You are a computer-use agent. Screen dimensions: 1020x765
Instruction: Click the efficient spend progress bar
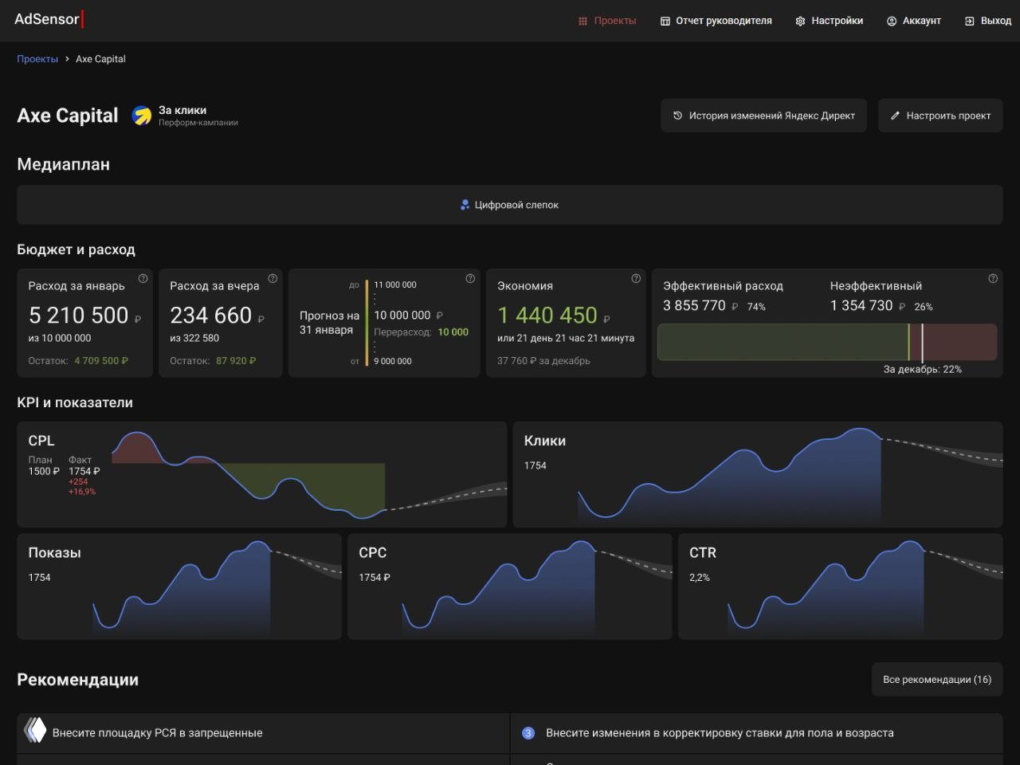782,343
